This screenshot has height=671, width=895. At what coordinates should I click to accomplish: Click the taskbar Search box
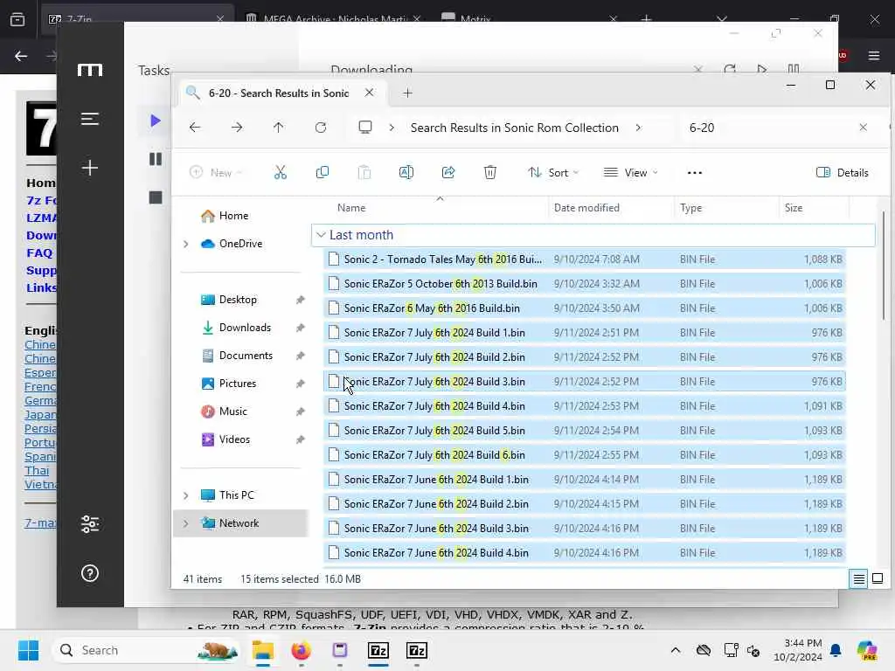[147, 650]
